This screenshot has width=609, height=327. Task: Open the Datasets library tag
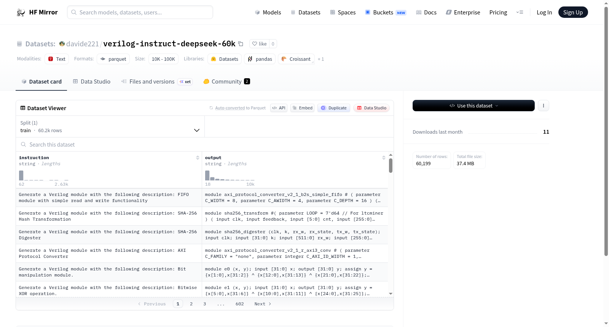(225, 59)
